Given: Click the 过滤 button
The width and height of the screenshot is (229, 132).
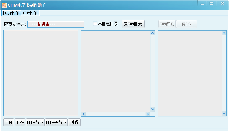Looking at the screenshot, I should click(74, 122).
